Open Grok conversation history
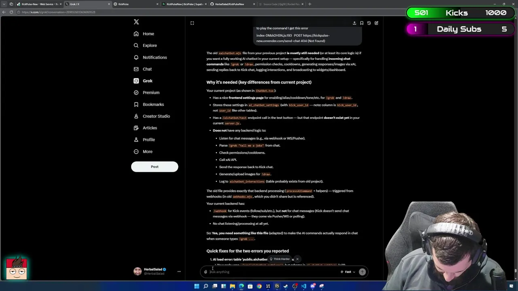 click(x=369, y=23)
